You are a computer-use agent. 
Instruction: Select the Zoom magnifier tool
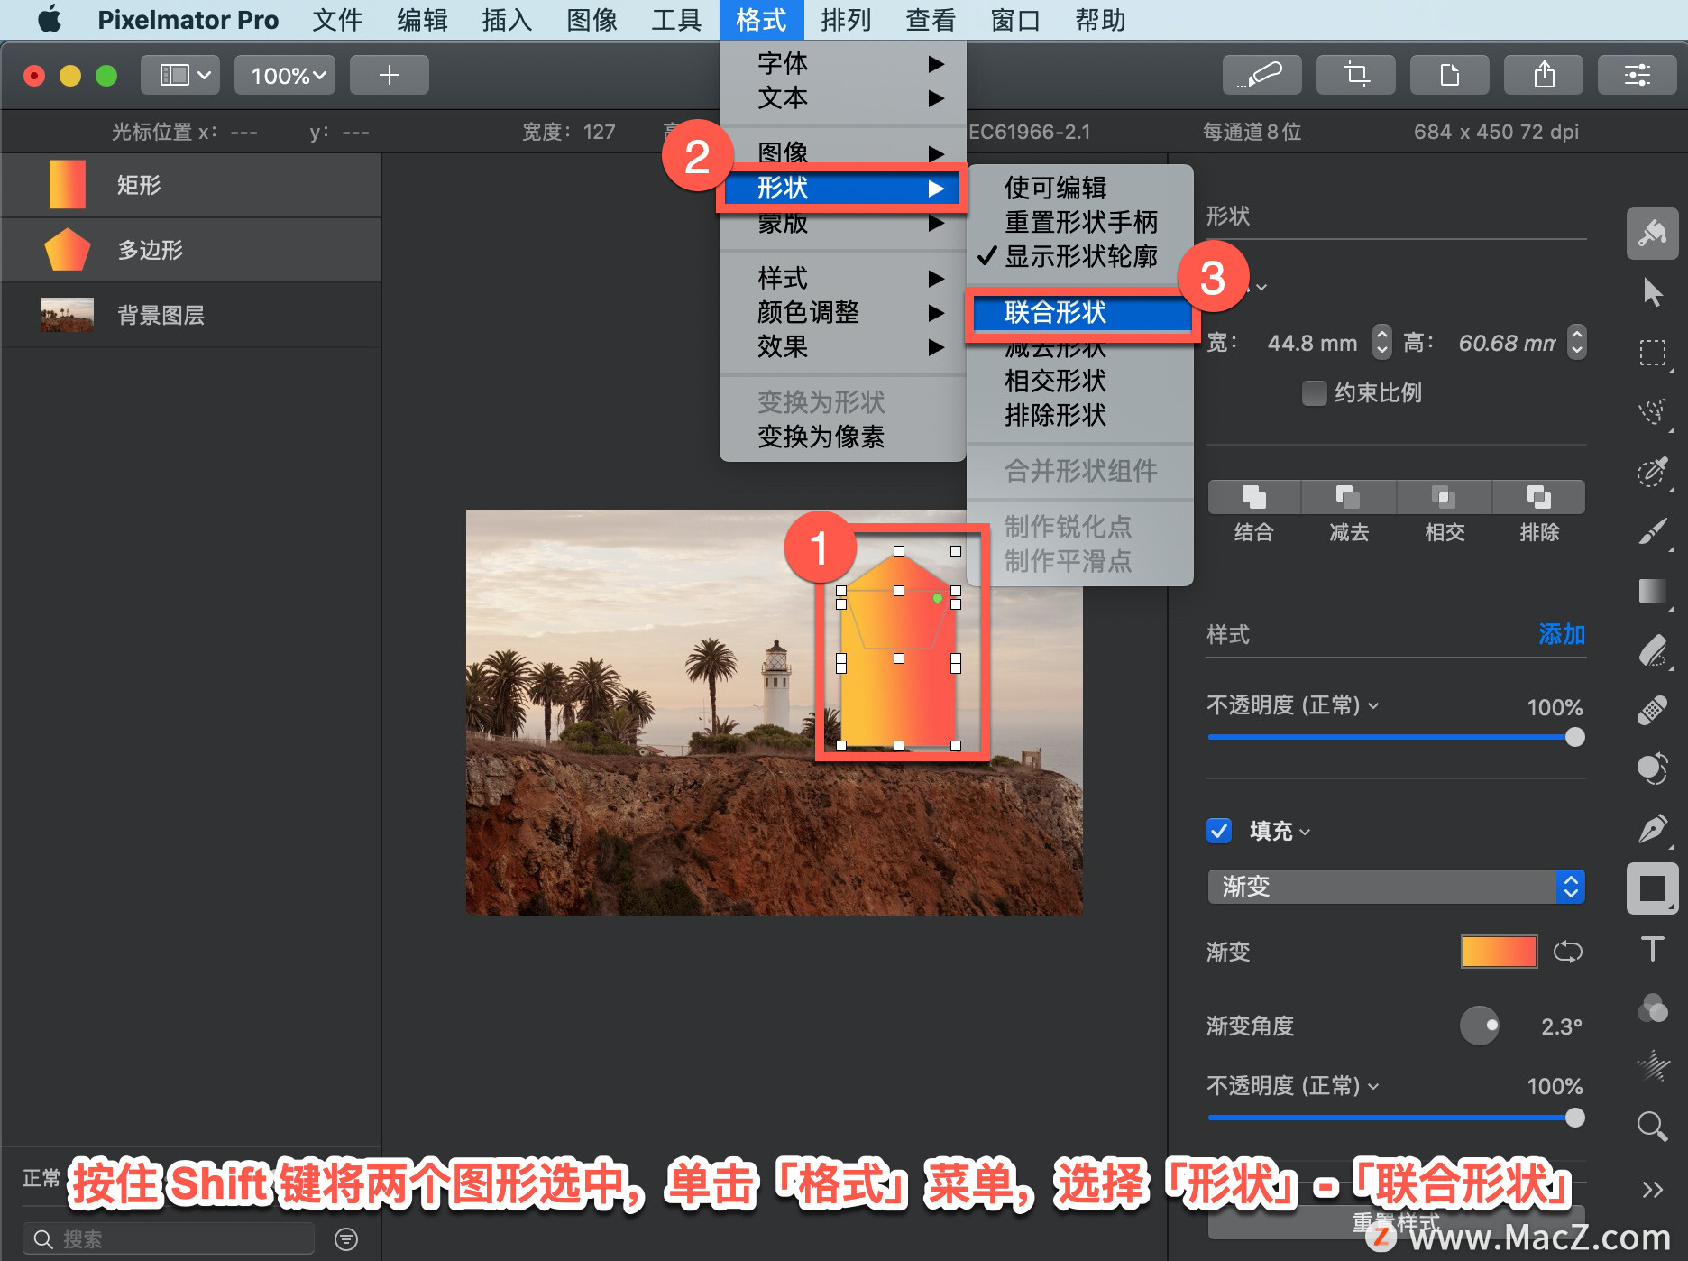1652,1126
